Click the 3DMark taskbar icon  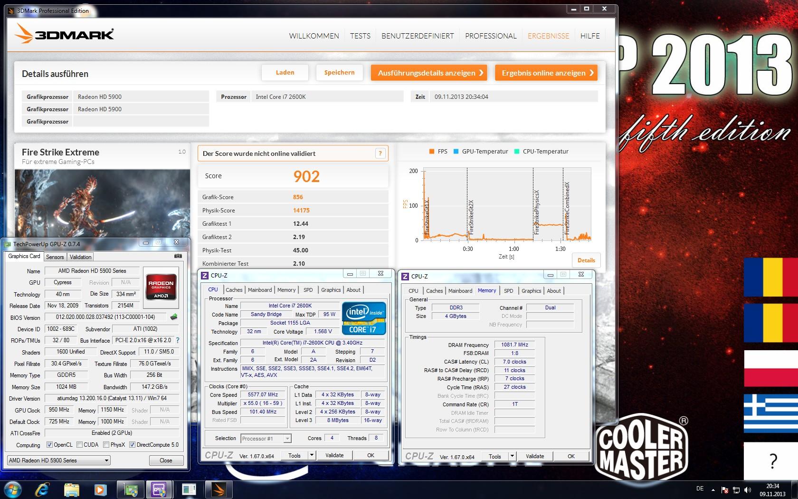click(x=219, y=489)
